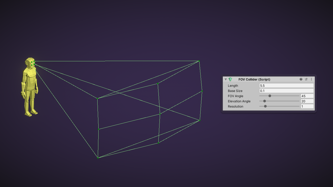
Task: Click the Resolution slider
Action: 279,106
